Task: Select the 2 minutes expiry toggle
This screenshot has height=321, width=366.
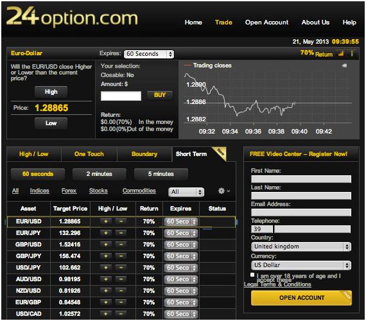Action: (99, 174)
